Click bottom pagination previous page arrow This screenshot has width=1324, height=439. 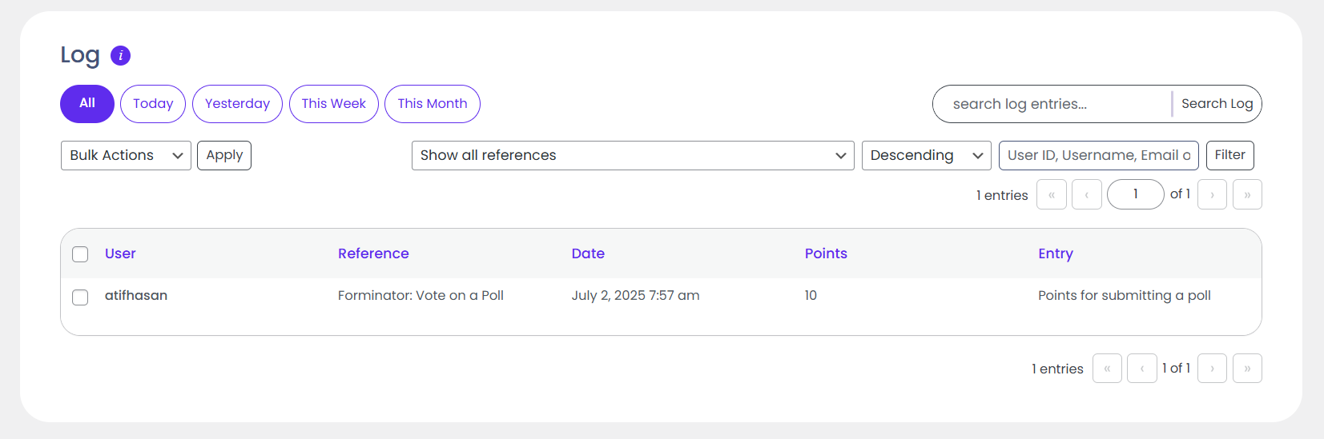(1141, 369)
